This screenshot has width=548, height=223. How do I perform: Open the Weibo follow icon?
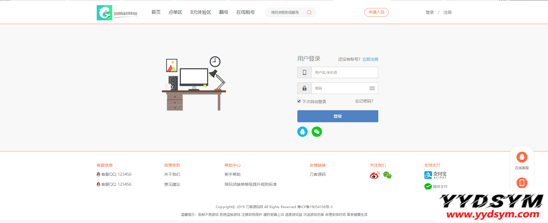[375, 175]
